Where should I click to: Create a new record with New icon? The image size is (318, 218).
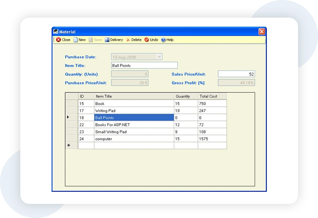tap(76, 40)
